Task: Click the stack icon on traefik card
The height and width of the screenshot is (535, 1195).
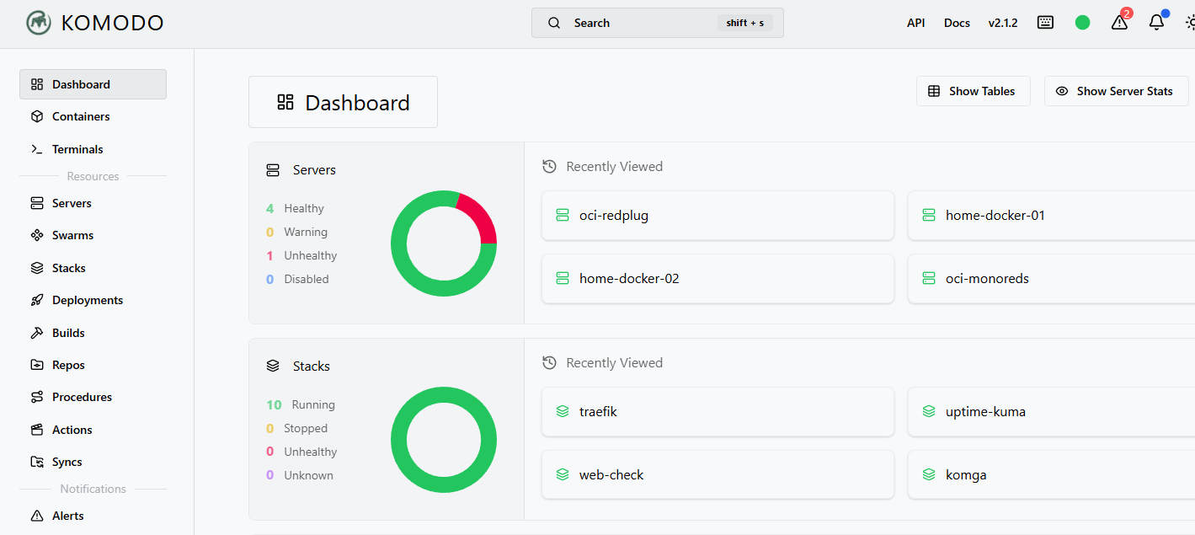Action: click(x=563, y=412)
